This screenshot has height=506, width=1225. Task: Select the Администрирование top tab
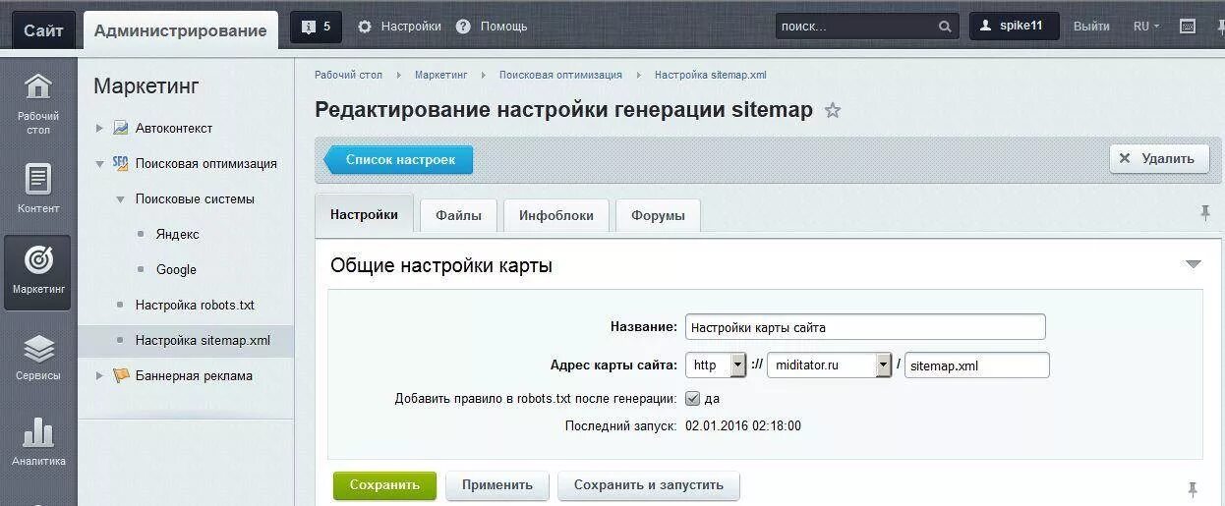point(180,30)
